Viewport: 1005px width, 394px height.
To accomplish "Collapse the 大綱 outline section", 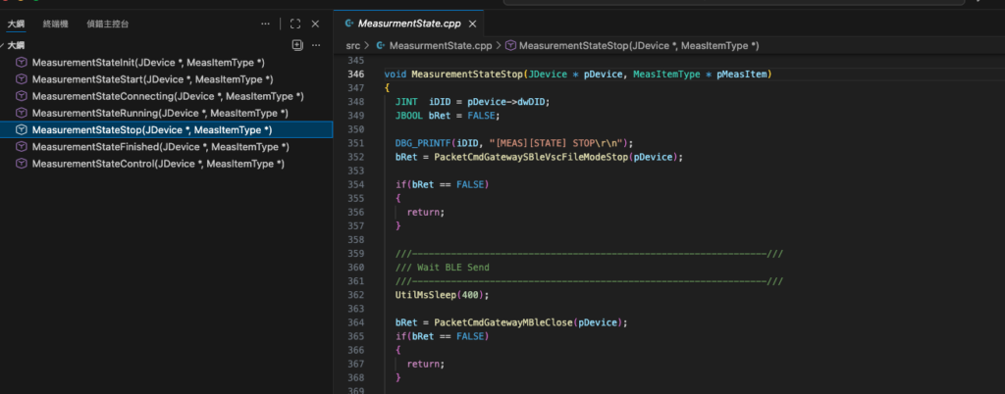I will point(17,45).
